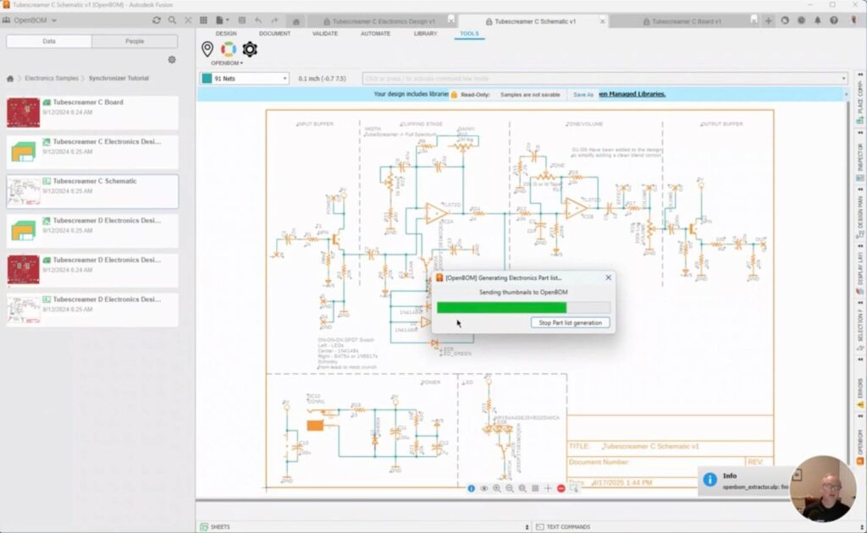
Task: Click the Save As button in banner
Action: point(583,95)
